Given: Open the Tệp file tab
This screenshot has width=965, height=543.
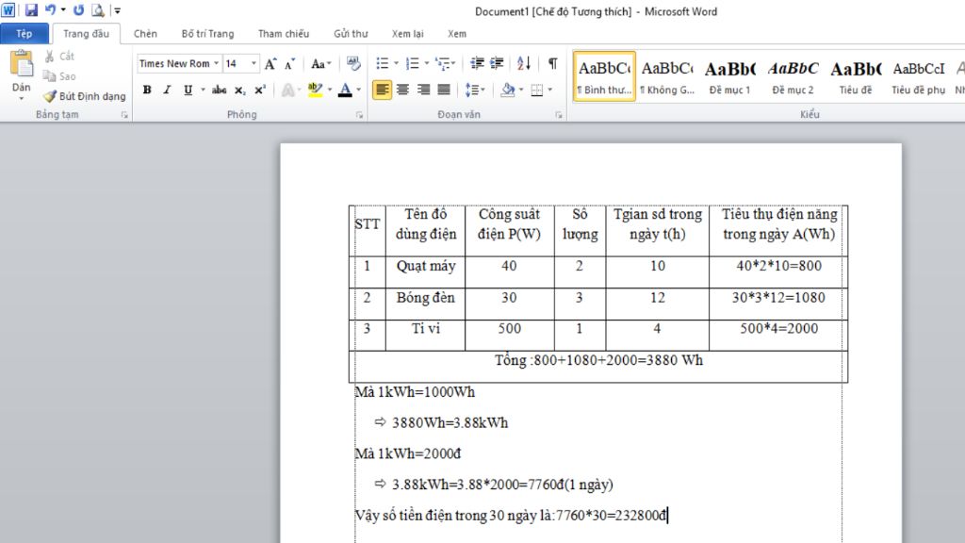Looking at the screenshot, I should 24,33.
